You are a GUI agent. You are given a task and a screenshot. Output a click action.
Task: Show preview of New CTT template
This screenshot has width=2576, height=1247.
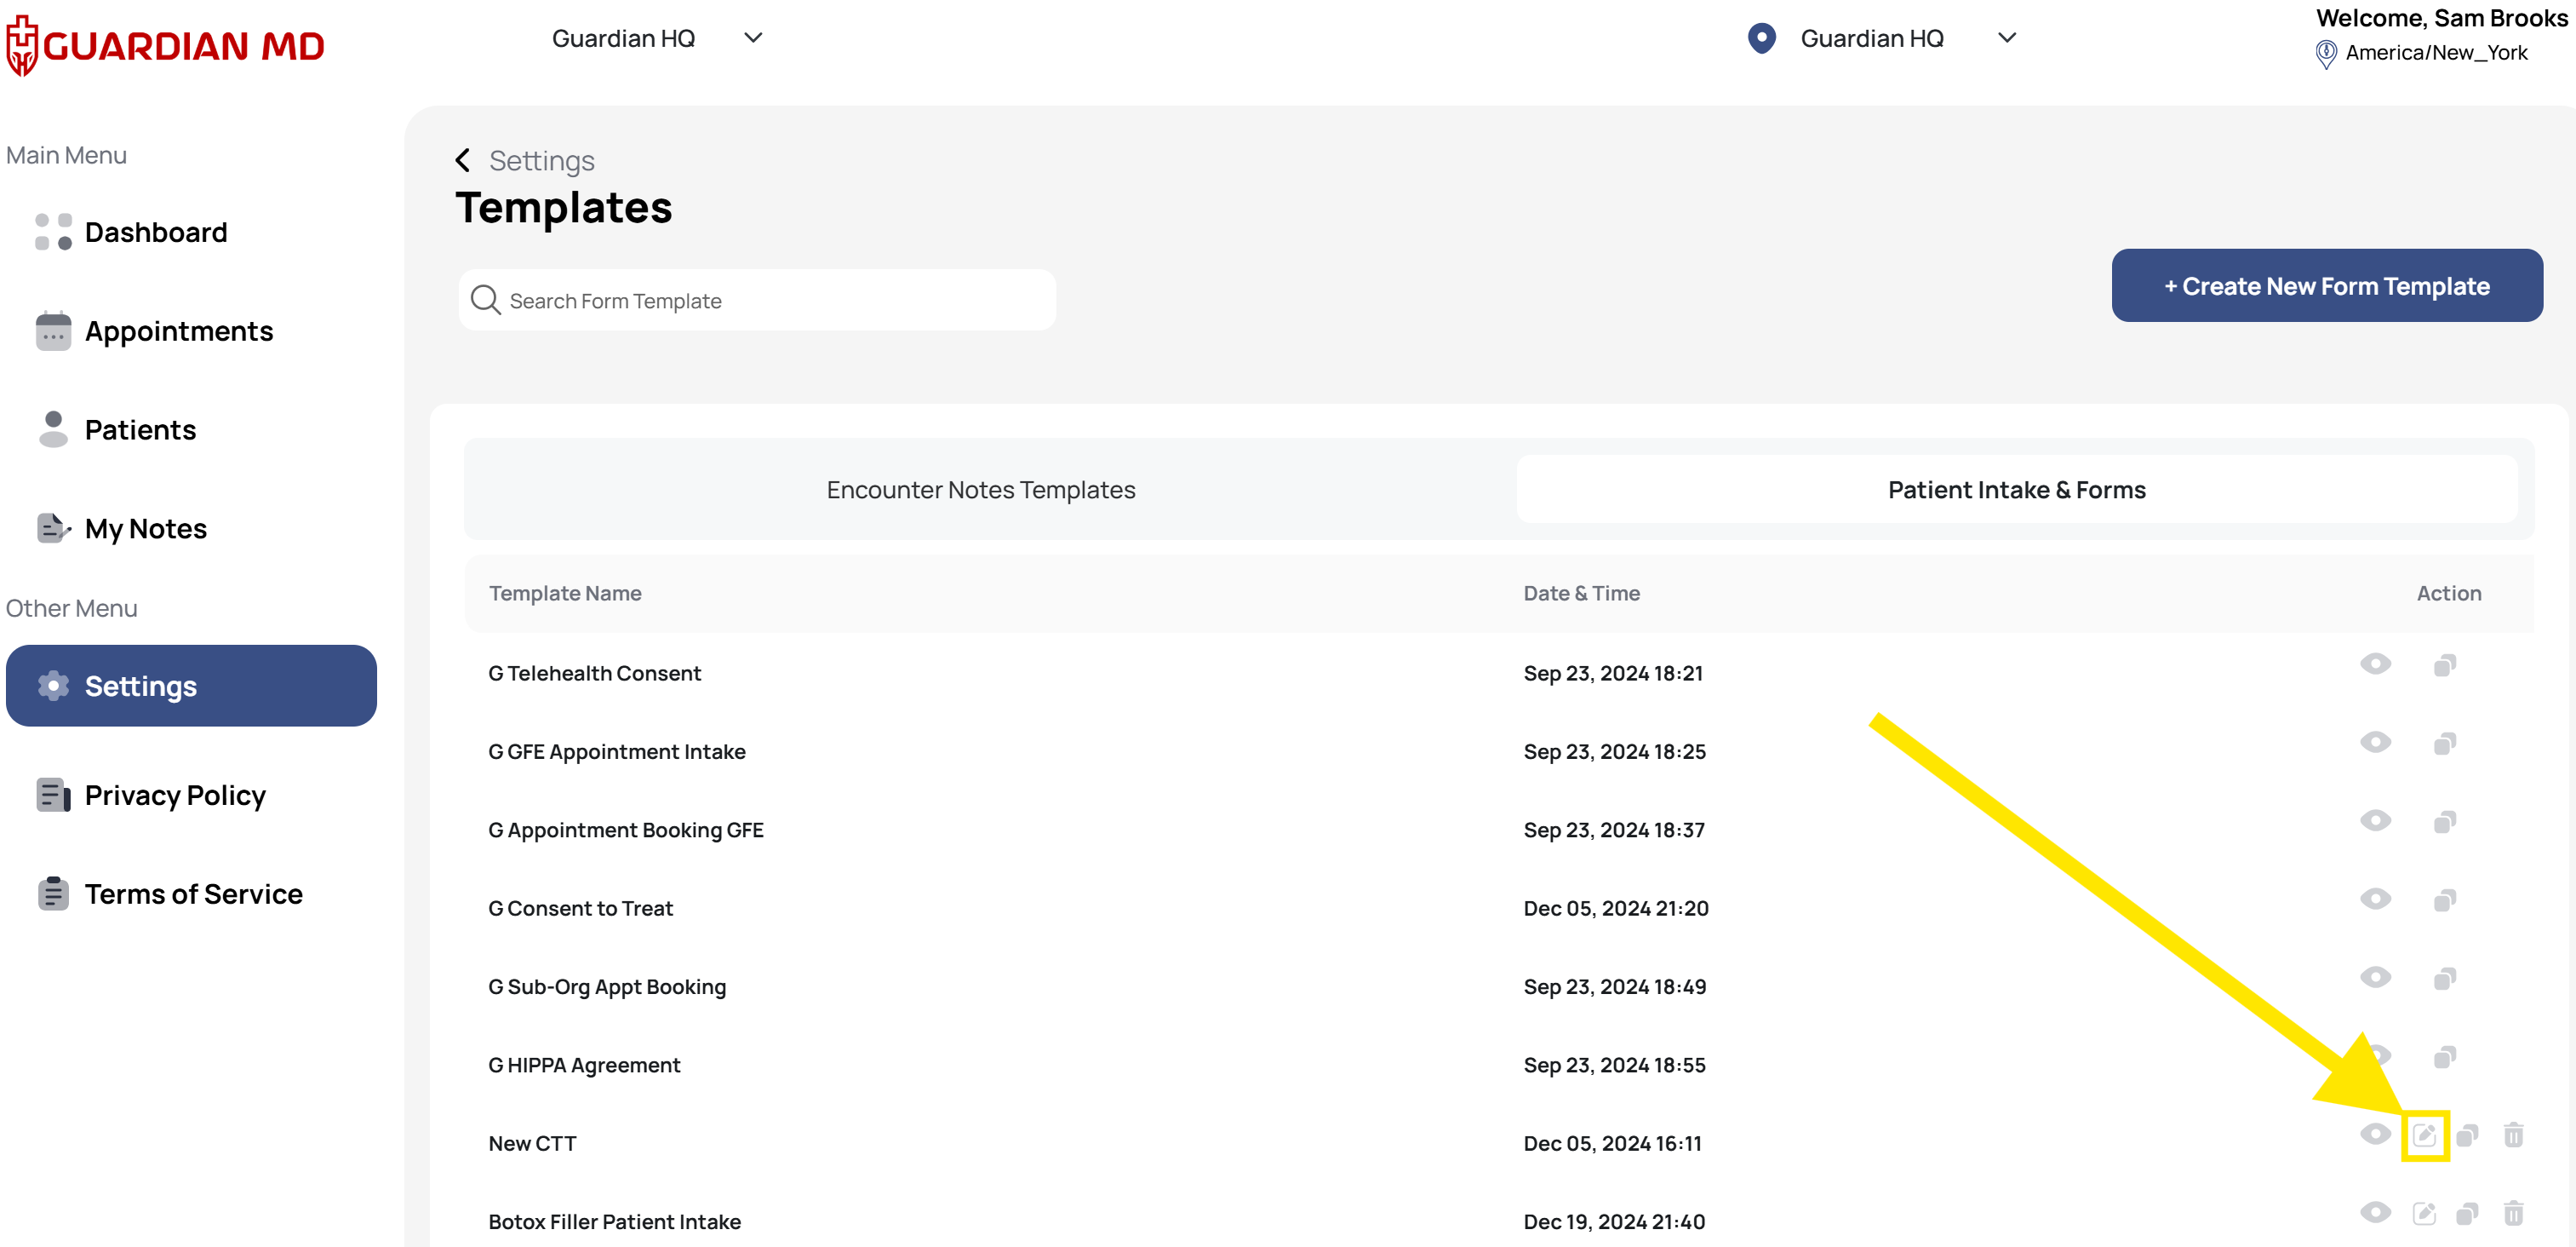(2375, 1135)
